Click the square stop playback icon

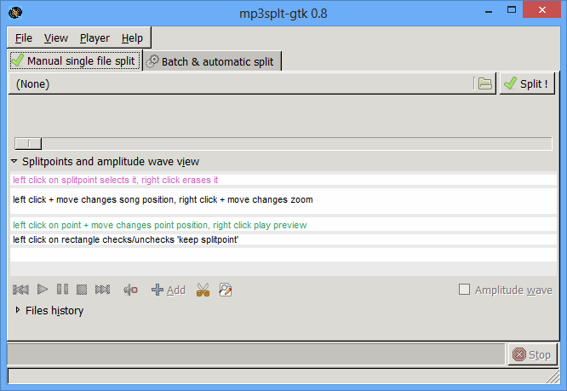point(82,290)
